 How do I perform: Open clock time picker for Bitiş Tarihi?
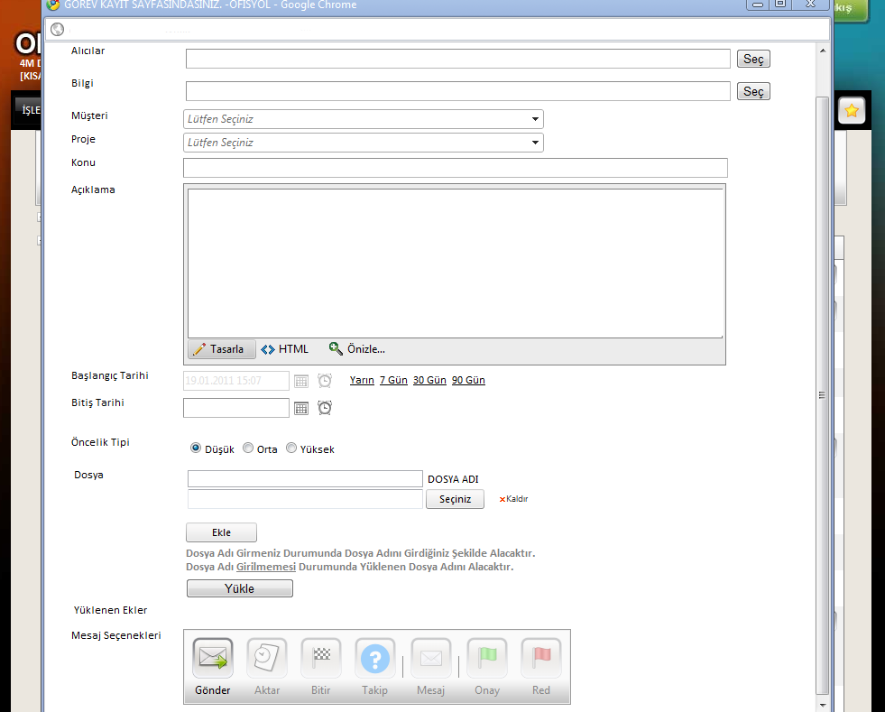[325, 409]
